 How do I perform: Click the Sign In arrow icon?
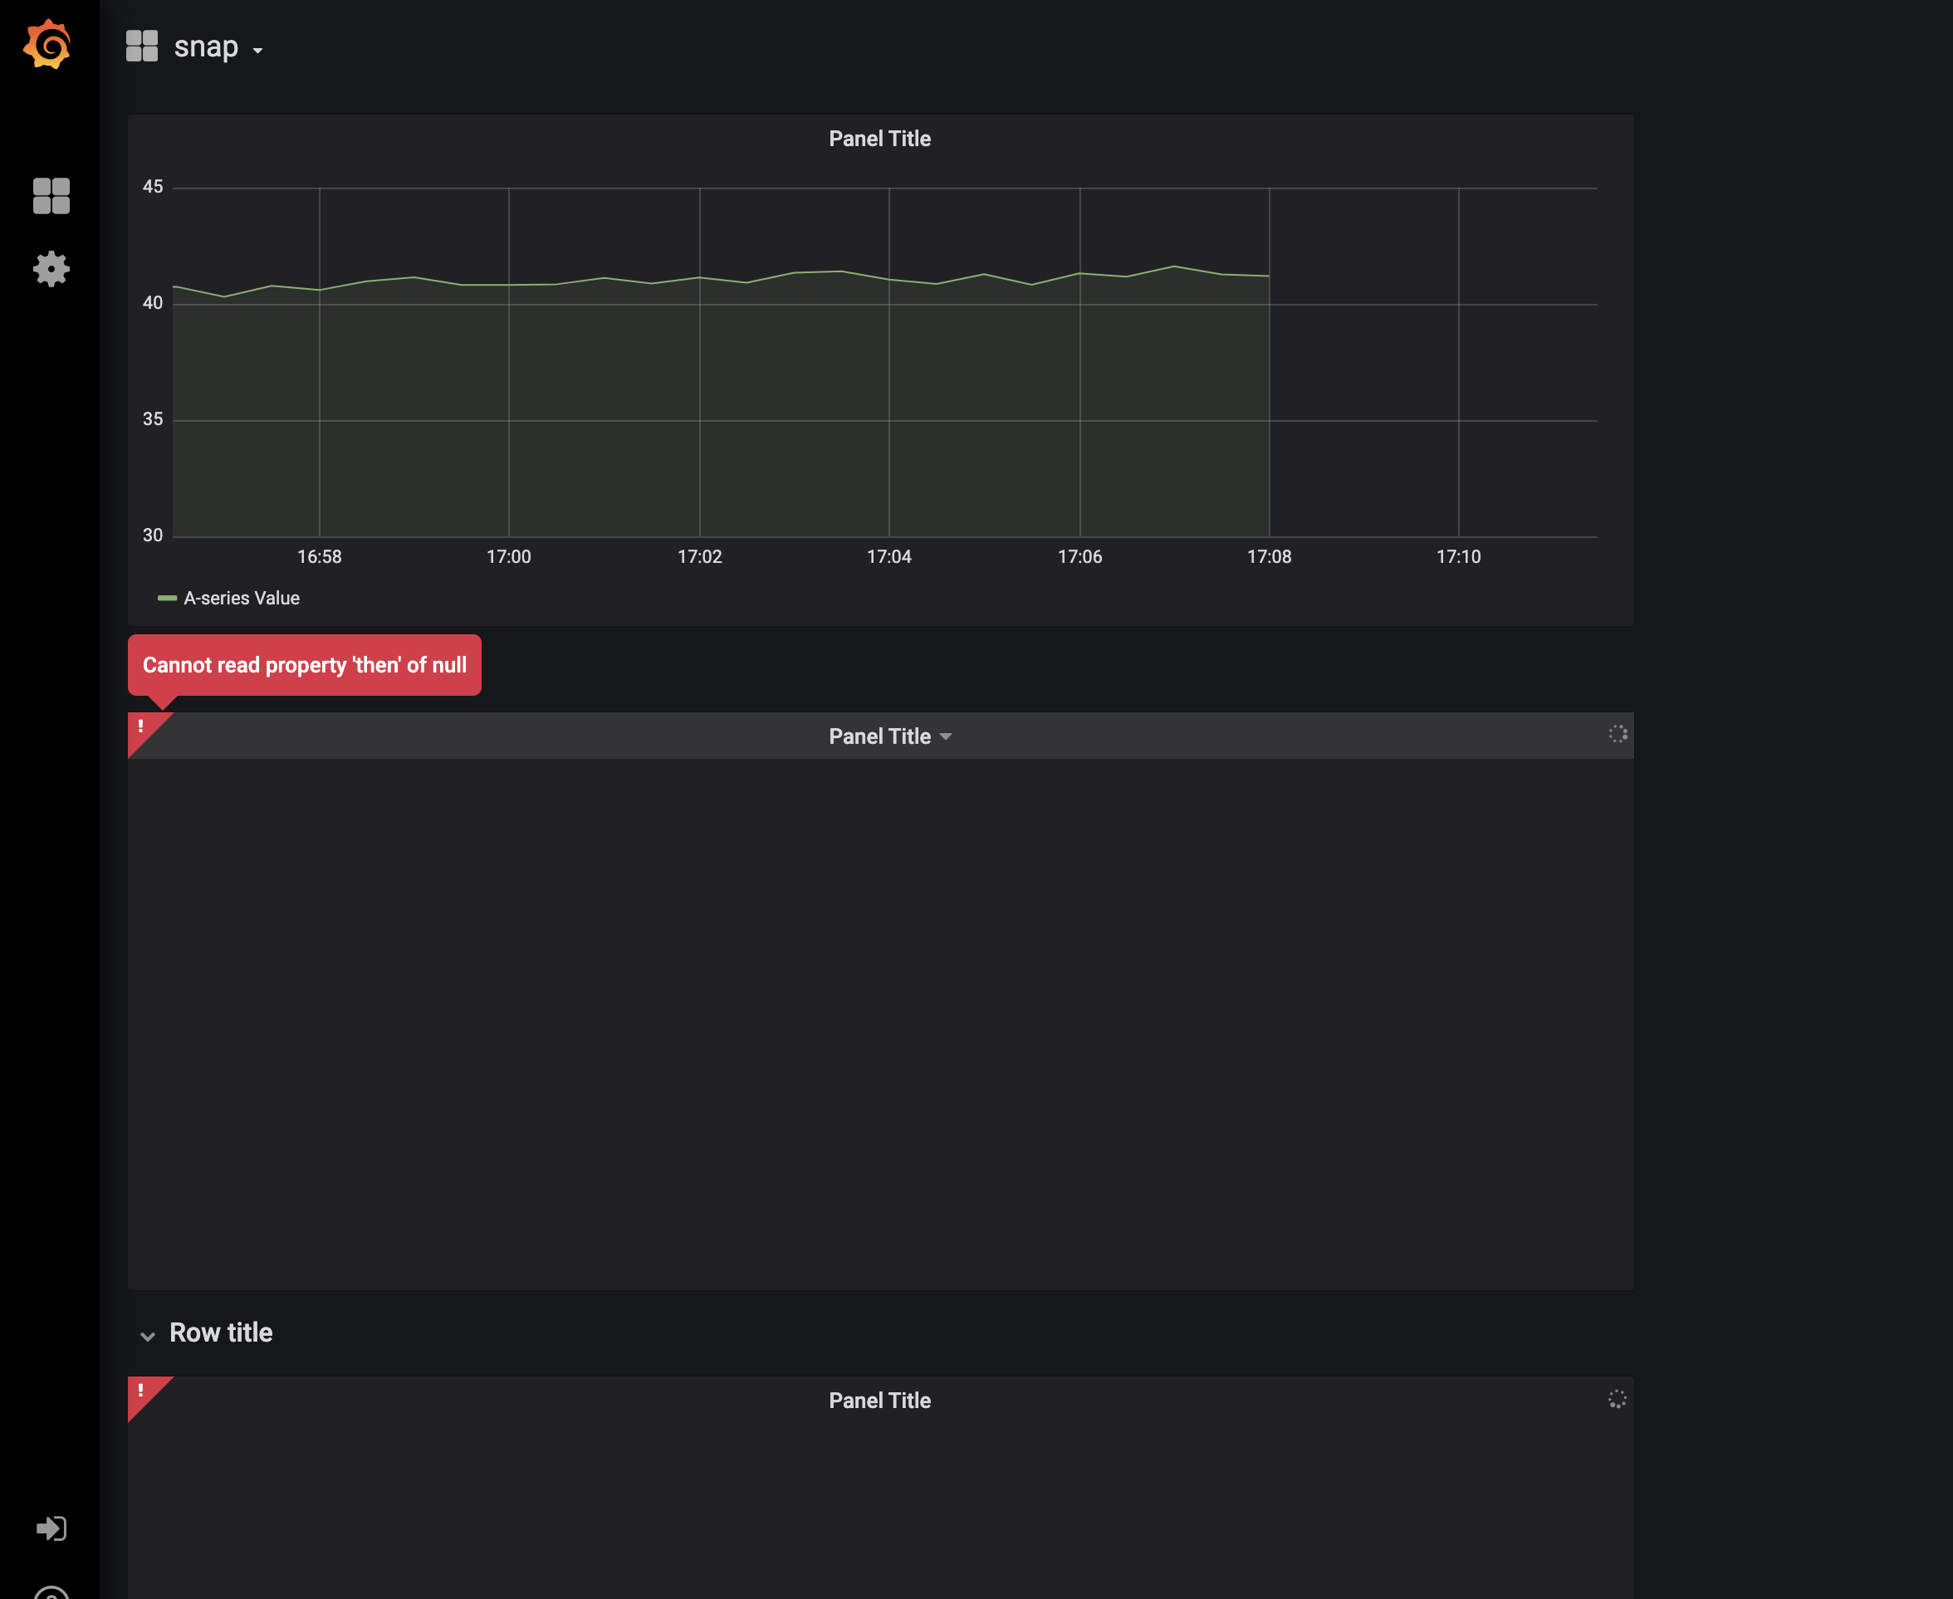tap(52, 1528)
